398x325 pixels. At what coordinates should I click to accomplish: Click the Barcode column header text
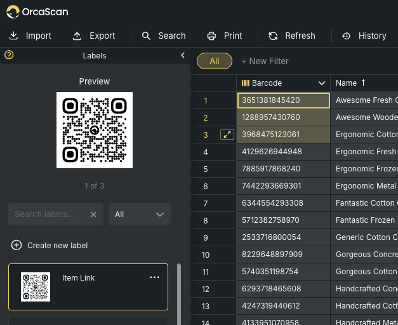267,83
